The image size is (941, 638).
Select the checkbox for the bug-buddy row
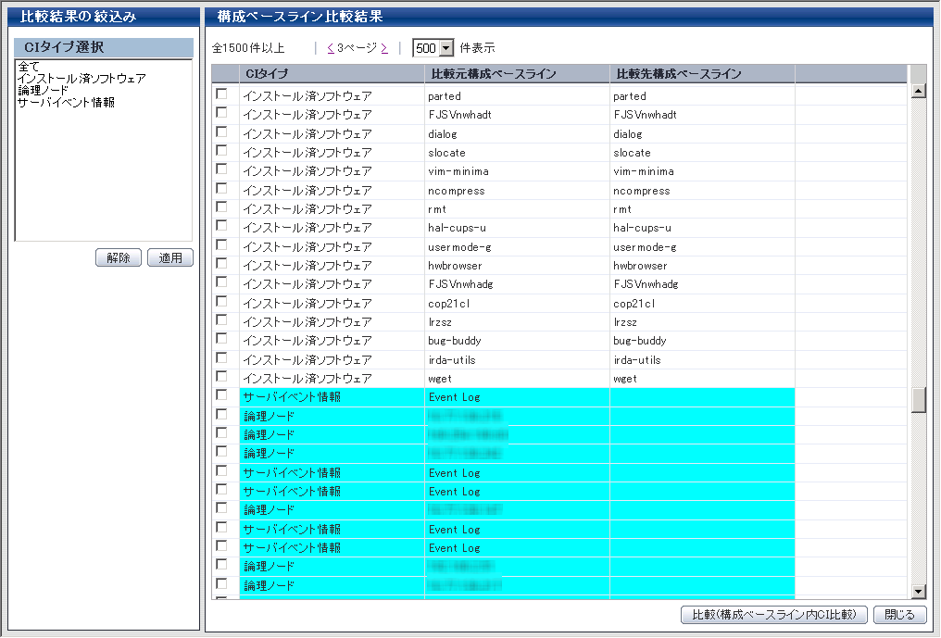(221, 339)
